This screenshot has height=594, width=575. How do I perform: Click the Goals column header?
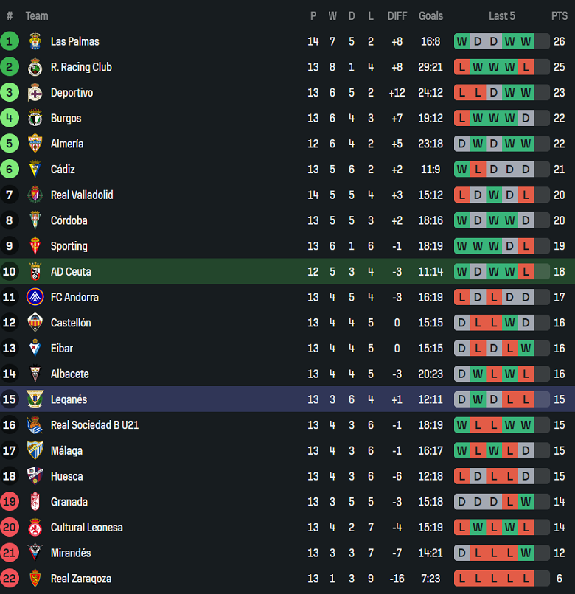pyautogui.click(x=431, y=15)
